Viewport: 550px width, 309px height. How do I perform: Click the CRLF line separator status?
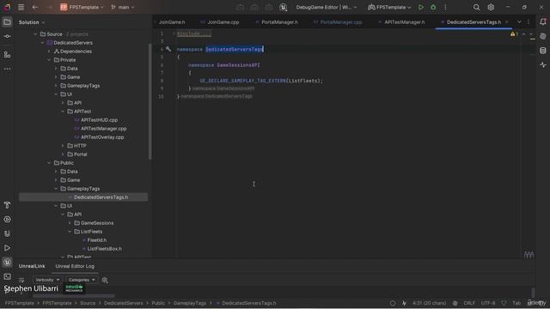[x=469, y=303]
